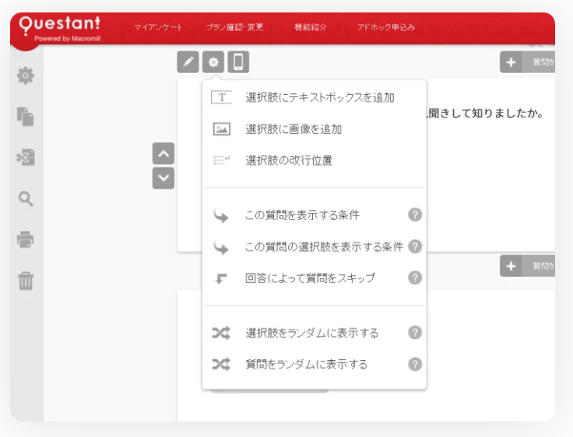This screenshot has width=573, height=437.
Task: Move question up with chevron button
Action: [x=163, y=153]
